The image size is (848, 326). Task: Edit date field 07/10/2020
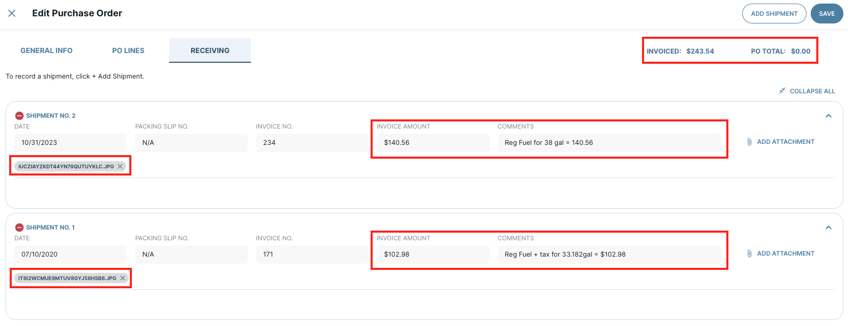pyautogui.click(x=71, y=255)
